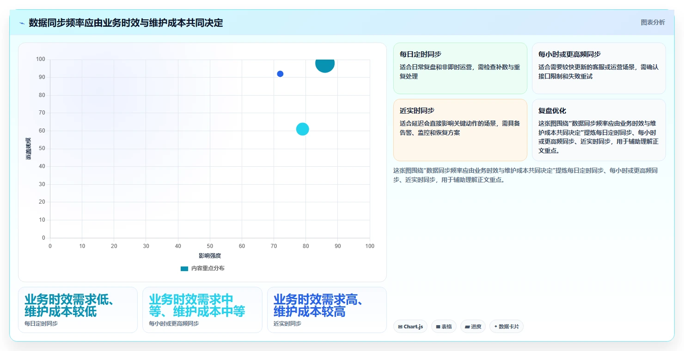Click the lightning icon beside the title
This screenshot has width=684, height=351.
point(22,23)
